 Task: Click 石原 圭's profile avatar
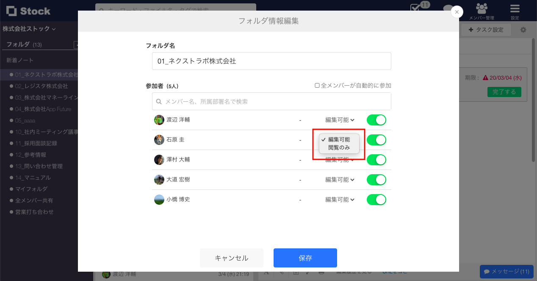click(x=159, y=140)
